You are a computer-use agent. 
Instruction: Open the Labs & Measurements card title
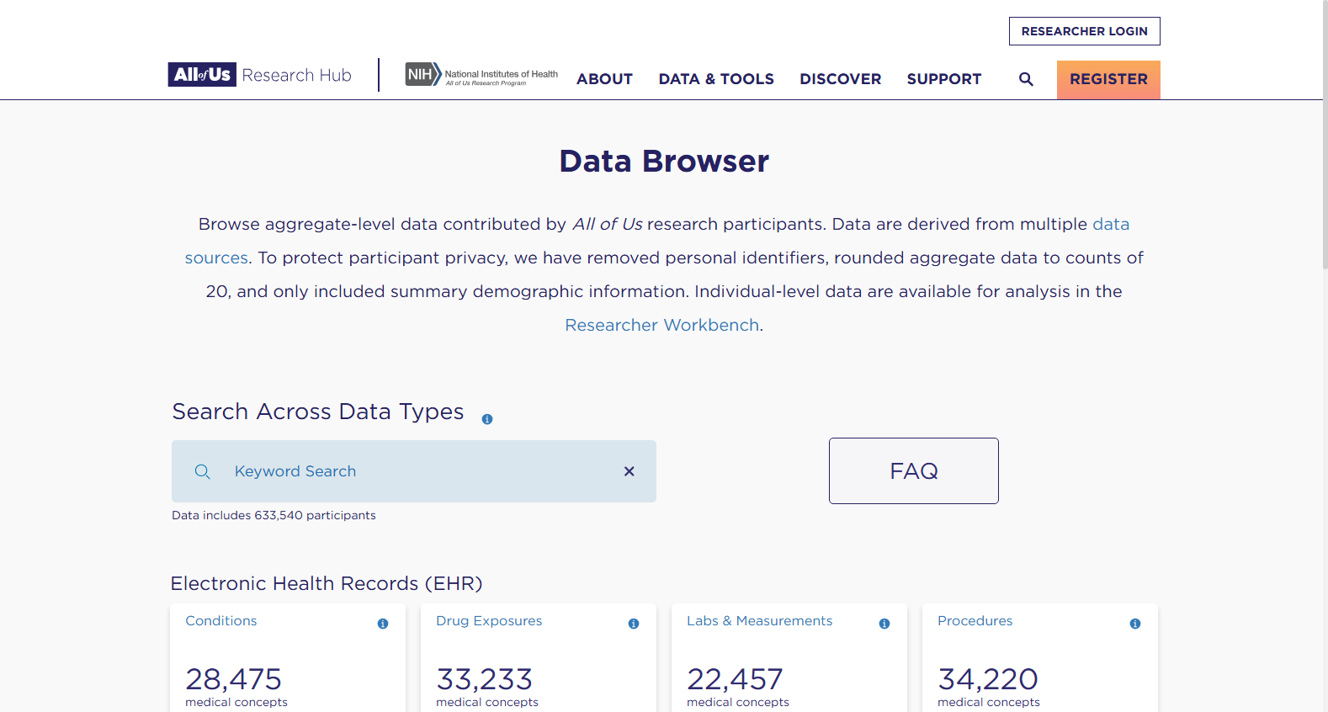point(759,621)
